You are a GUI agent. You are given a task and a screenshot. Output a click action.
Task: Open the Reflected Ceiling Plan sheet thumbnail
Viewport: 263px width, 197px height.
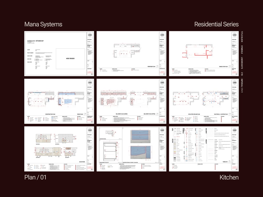204,101
